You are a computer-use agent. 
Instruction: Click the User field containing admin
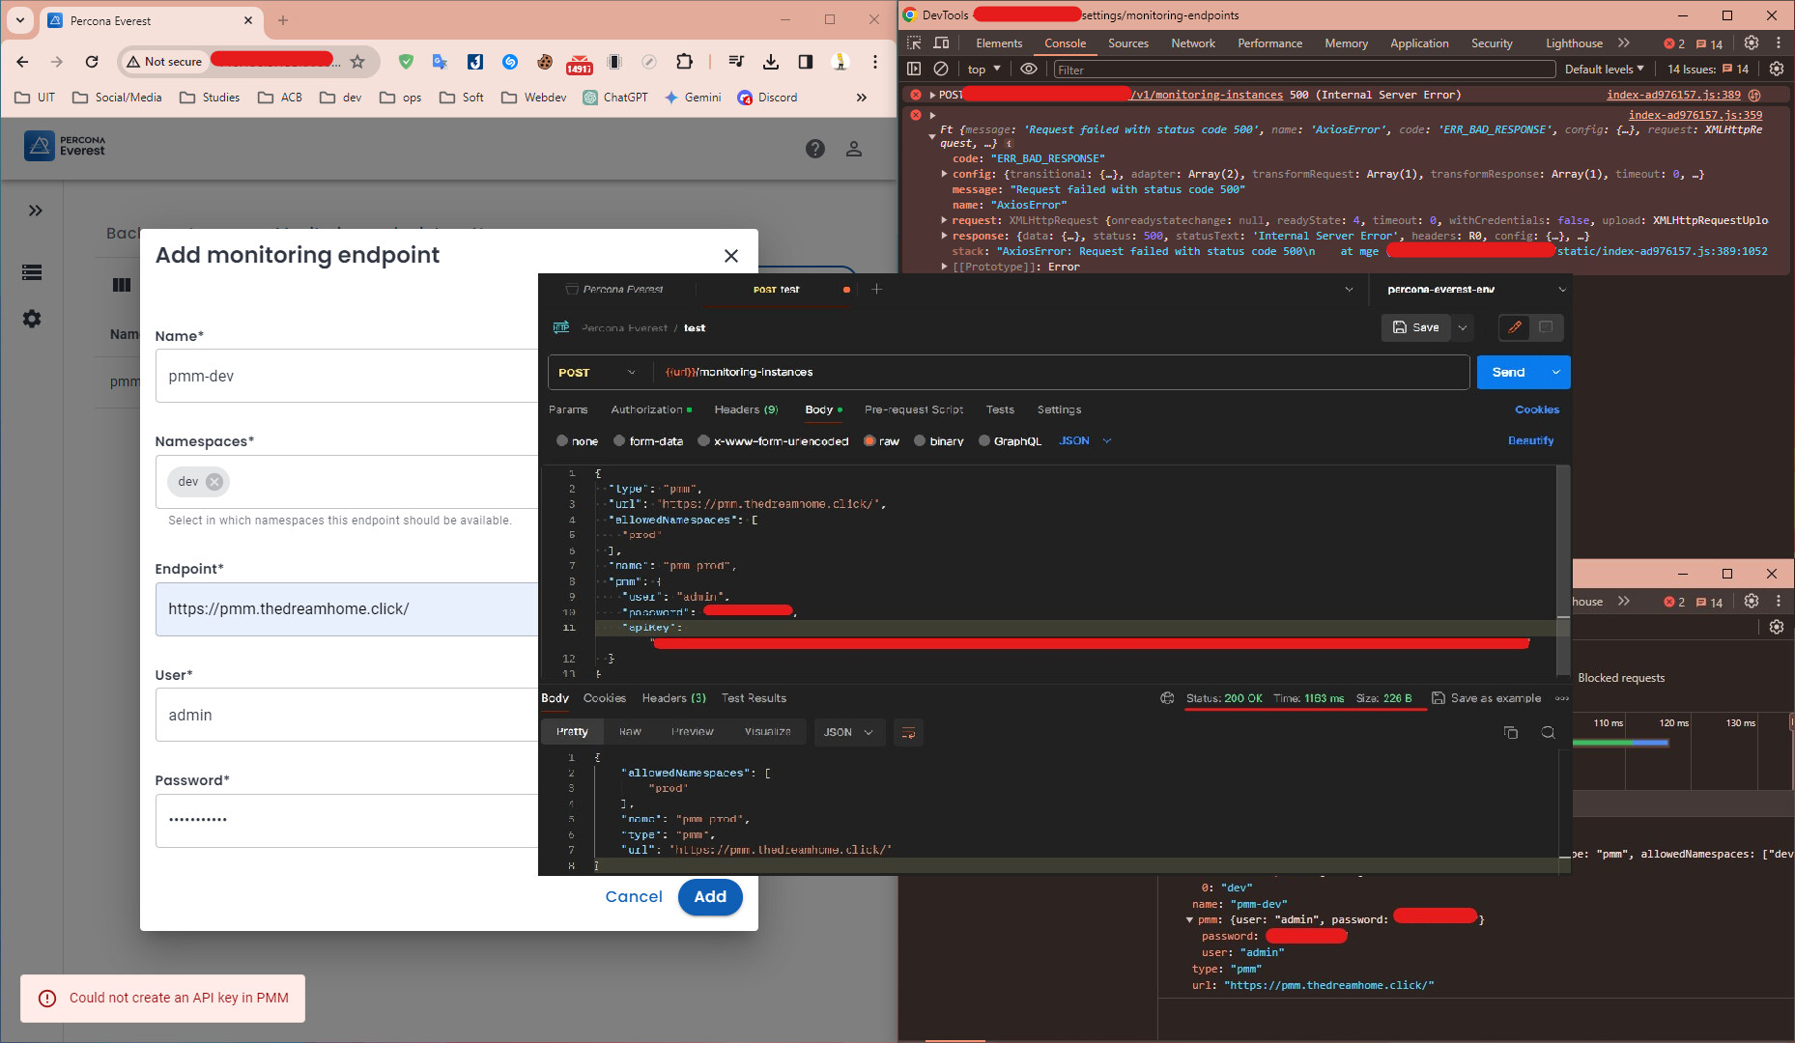pos(347,715)
